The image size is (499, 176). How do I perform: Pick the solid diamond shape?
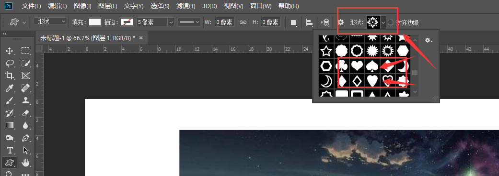coord(341,81)
